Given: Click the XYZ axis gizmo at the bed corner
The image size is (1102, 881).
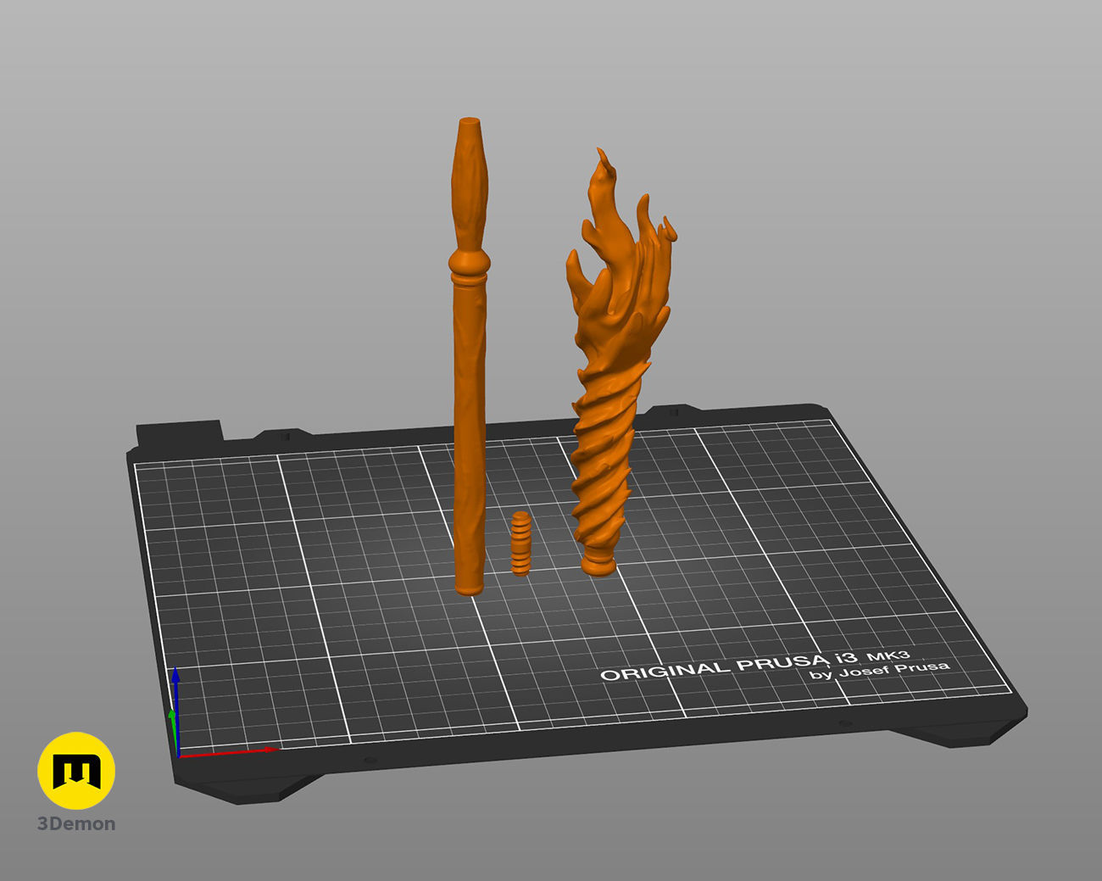Looking at the screenshot, I should click(x=223, y=713).
